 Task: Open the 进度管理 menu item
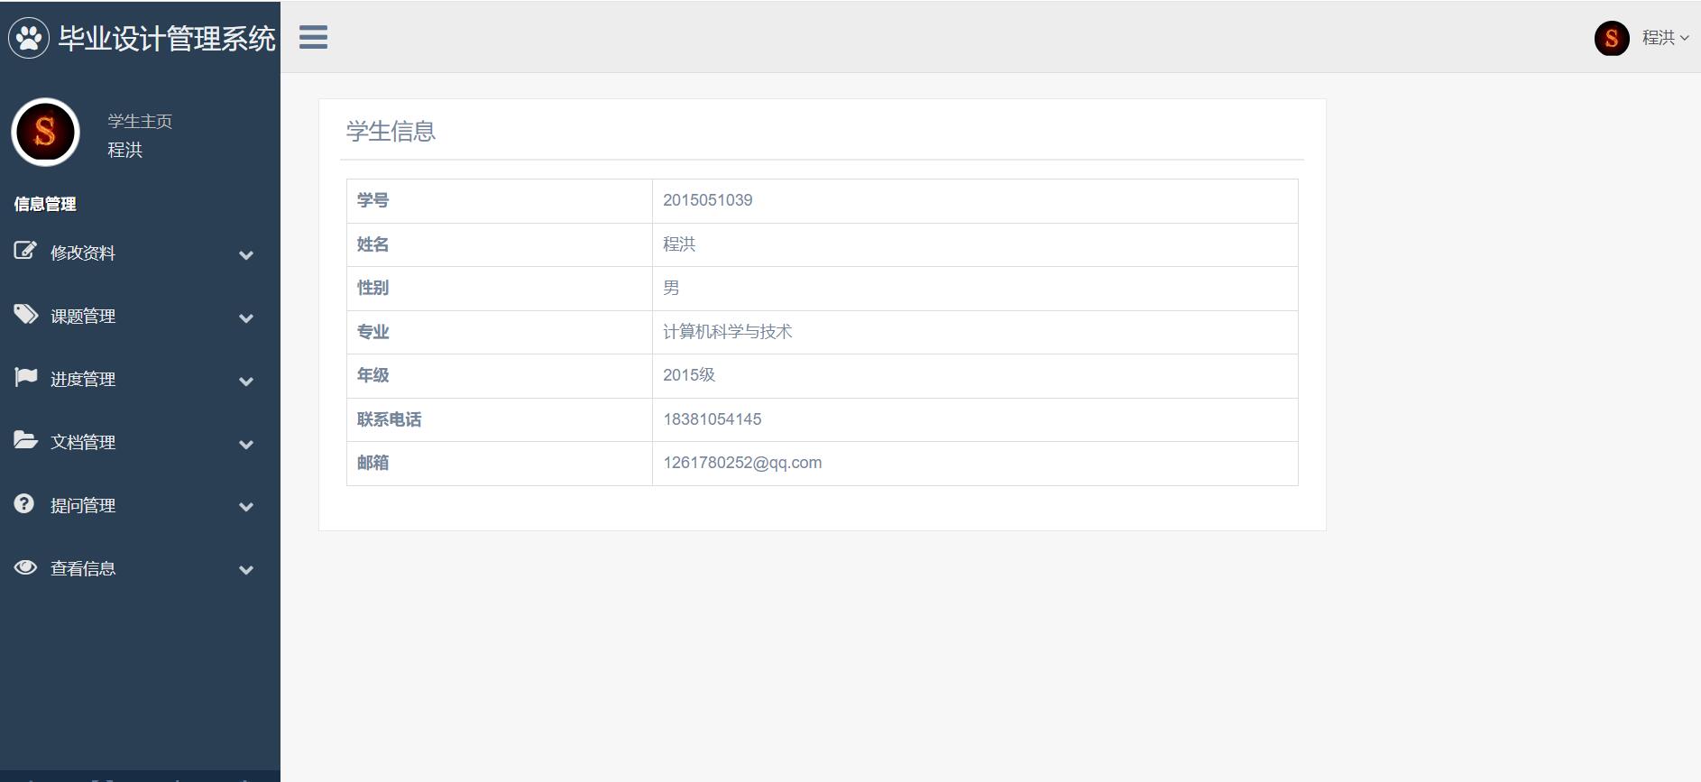click(83, 380)
